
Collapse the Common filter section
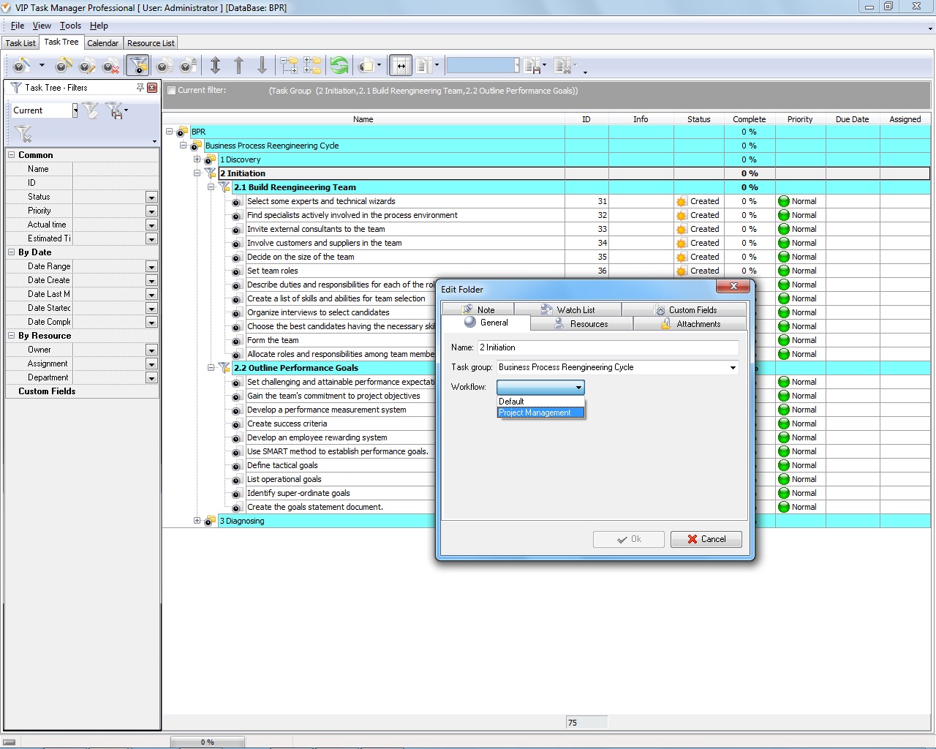click(11, 155)
